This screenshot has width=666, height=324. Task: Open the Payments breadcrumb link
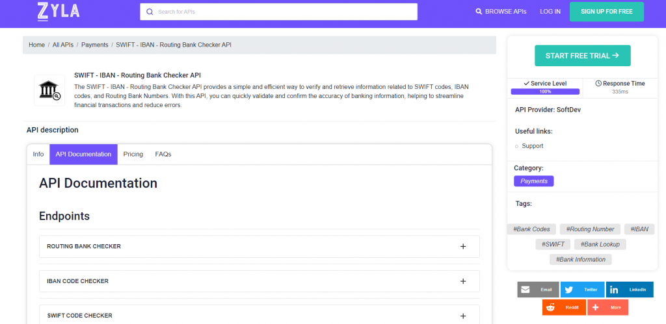click(x=95, y=45)
